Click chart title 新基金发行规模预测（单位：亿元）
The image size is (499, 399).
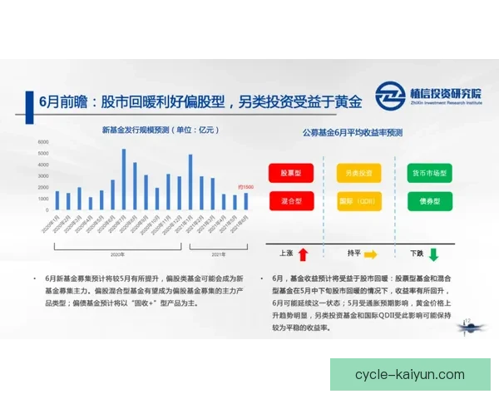pyautogui.click(x=161, y=130)
